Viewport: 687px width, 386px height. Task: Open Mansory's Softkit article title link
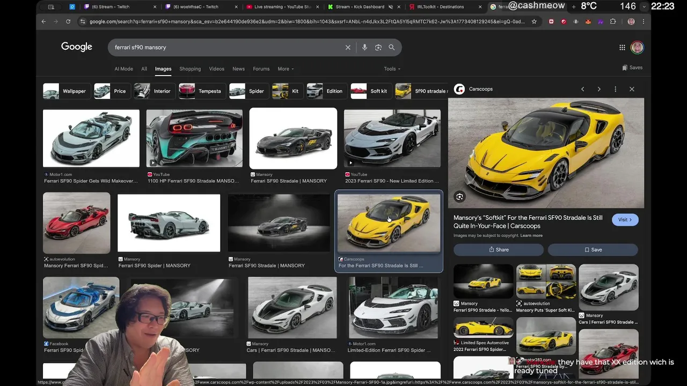(528, 222)
